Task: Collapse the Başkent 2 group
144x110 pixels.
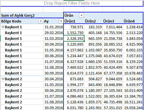Action: point(3,79)
